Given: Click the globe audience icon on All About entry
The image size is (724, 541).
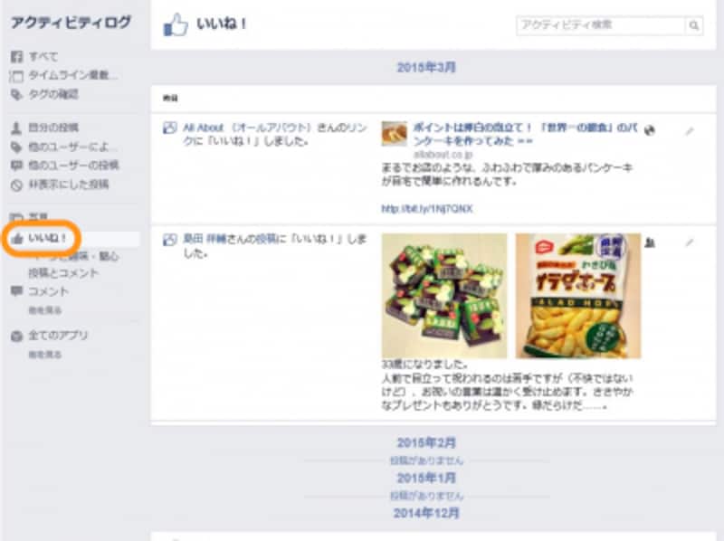Looking at the screenshot, I should (x=650, y=130).
